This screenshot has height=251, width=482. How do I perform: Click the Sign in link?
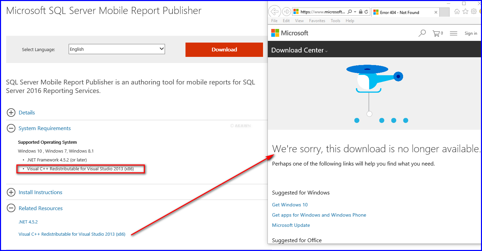tap(471, 33)
